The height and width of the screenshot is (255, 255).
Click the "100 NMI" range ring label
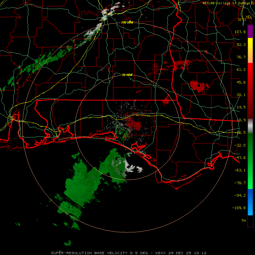click(127, 22)
